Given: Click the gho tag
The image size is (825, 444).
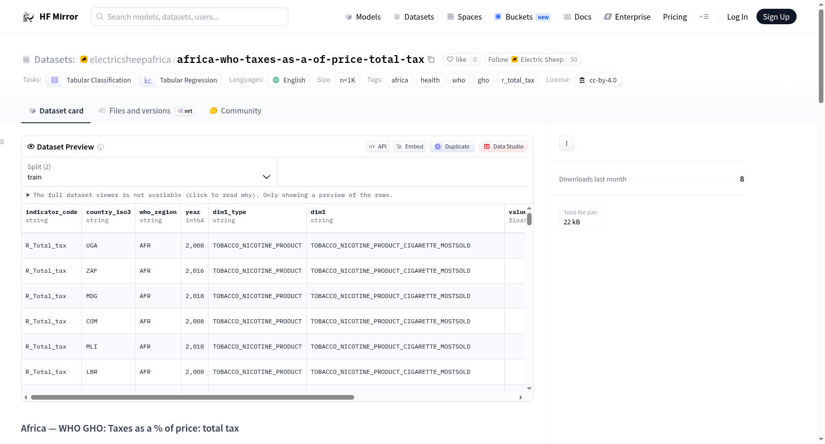Looking at the screenshot, I should coord(483,80).
